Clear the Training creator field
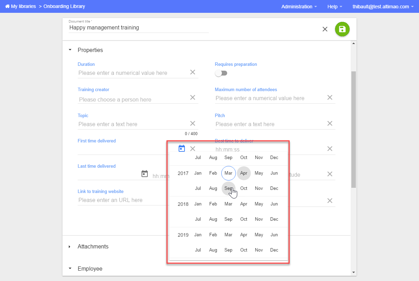 193,97
